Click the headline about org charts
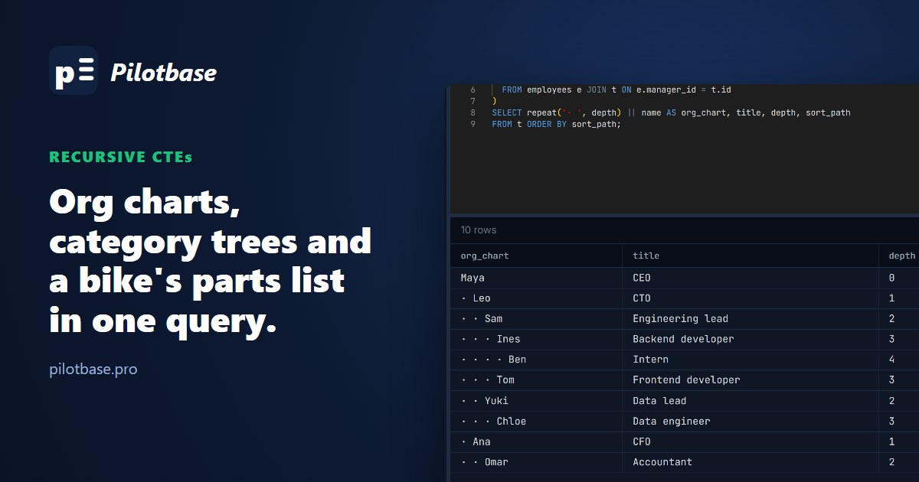Screen dimensions: 919x482 (211, 262)
